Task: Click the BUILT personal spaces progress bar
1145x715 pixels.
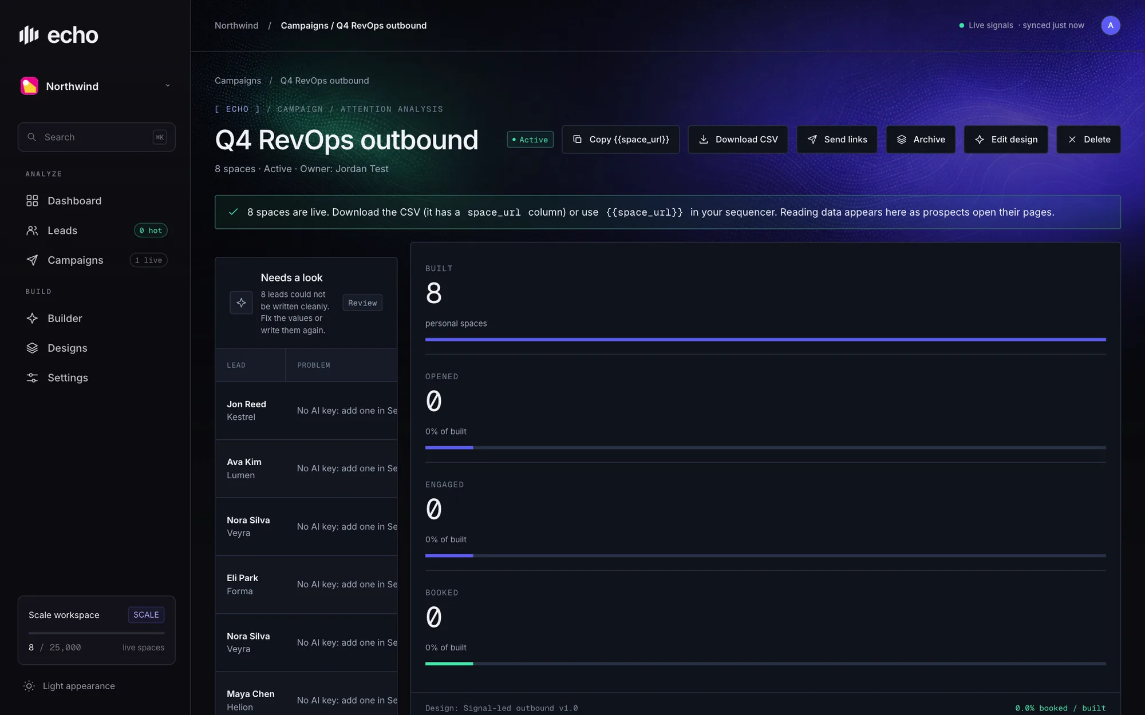Action: tap(765, 340)
